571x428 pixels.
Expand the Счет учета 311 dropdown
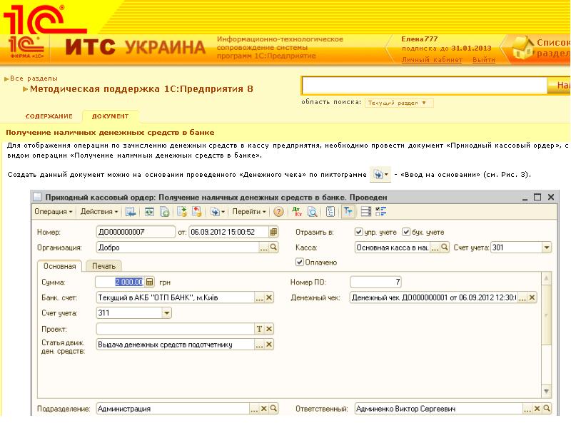click(x=166, y=313)
